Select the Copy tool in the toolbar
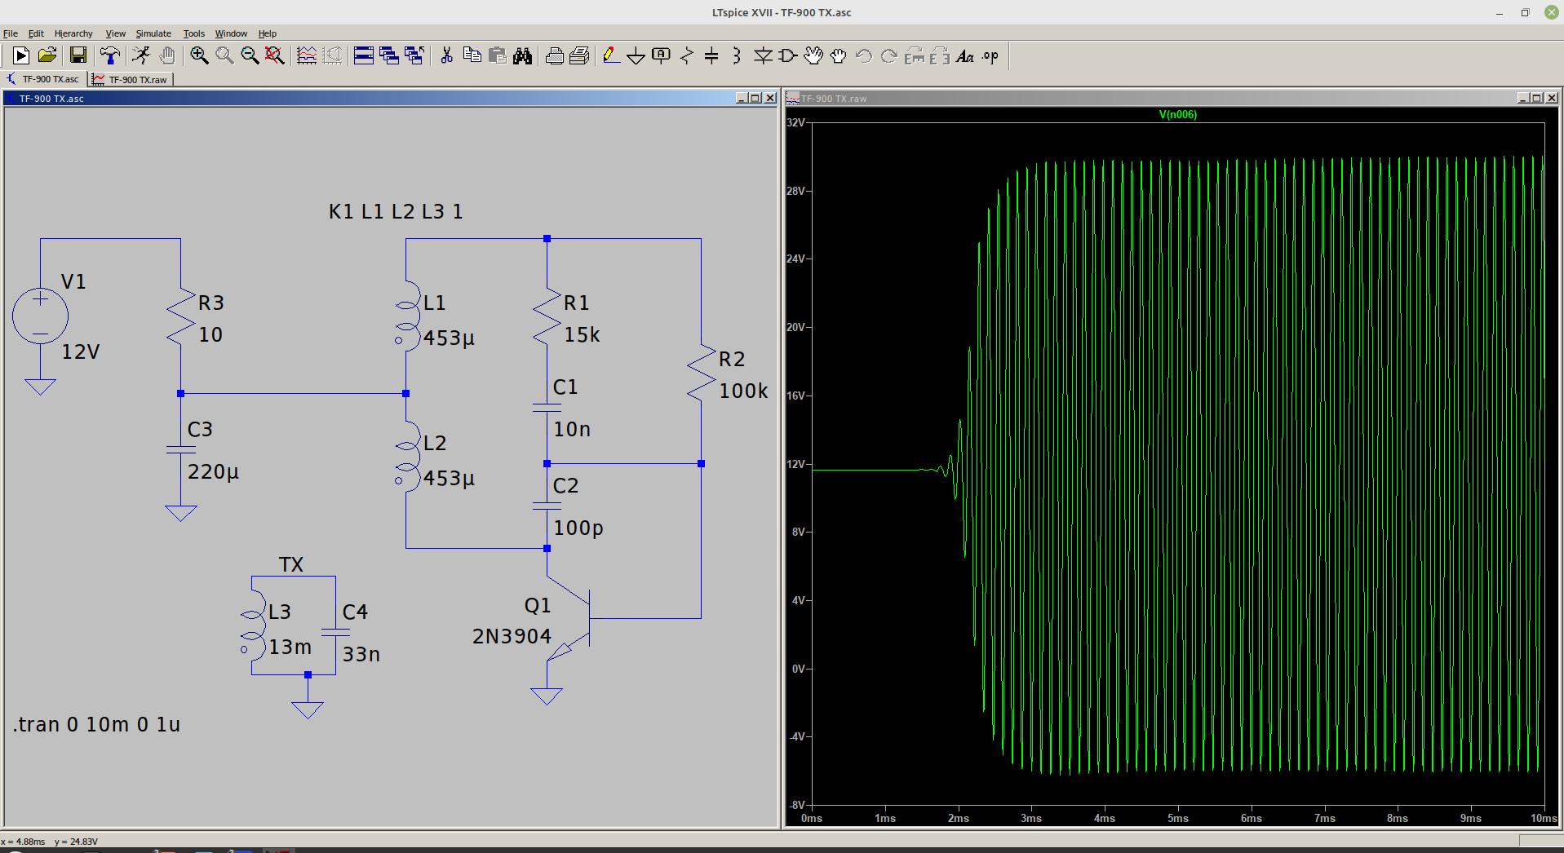 (472, 55)
